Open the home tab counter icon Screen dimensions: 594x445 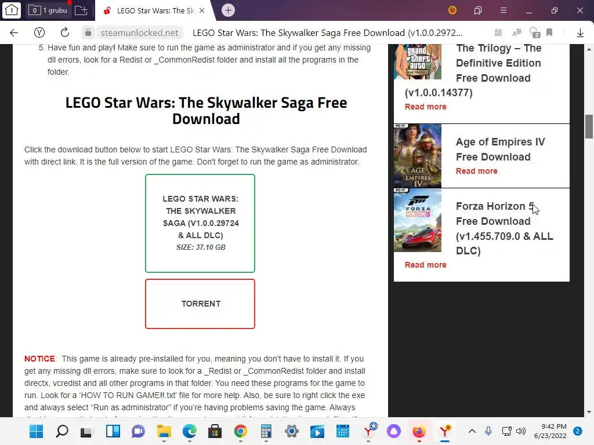click(12, 10)
